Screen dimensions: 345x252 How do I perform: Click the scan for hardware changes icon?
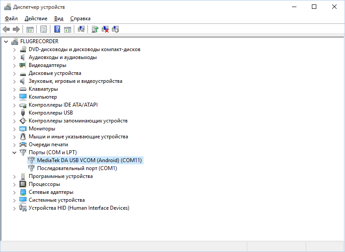(81, 30)
